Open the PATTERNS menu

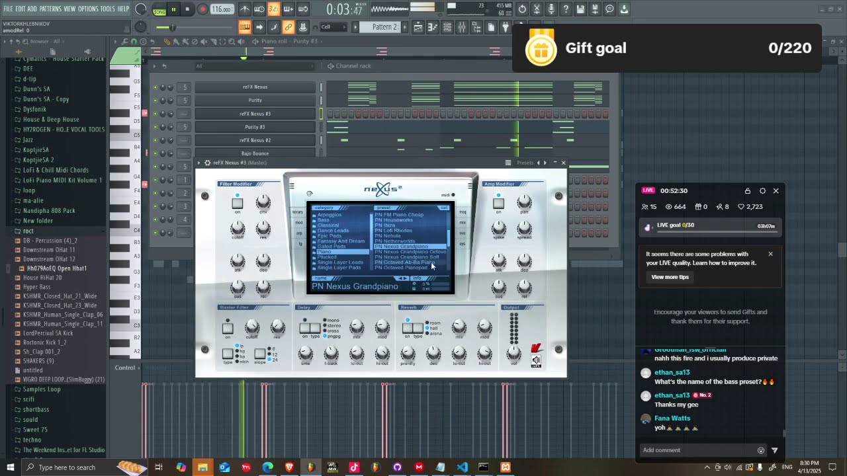pyautogui.click(x=50, y=9)
